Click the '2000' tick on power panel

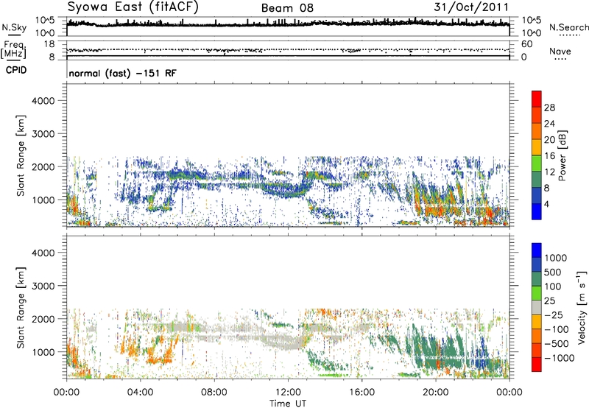pos(43,166)
